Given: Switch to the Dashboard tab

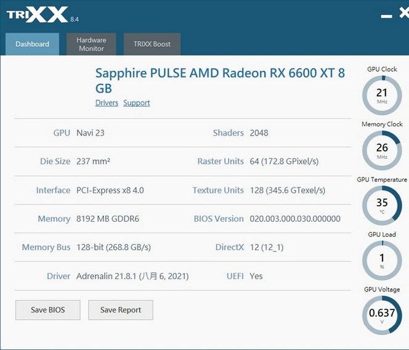Looking at the screenshot, I should [33, 44].
